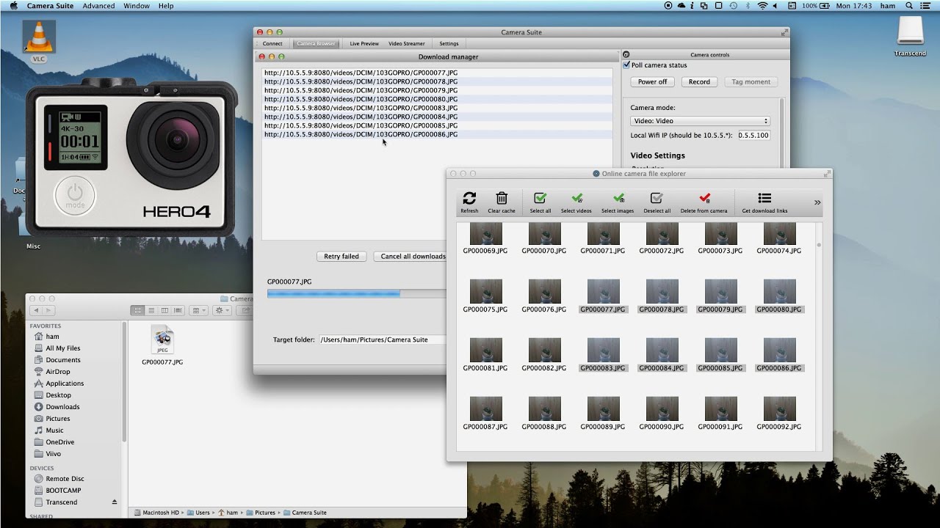The width and height of the screenshot is (940, 528).
Task: Open Finder action gear dropdown
Action: tap(222, 310)
